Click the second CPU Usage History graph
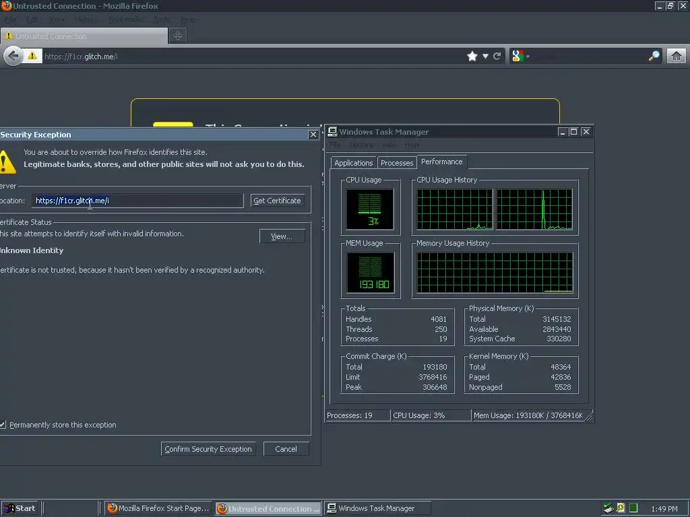 [534, 209]
